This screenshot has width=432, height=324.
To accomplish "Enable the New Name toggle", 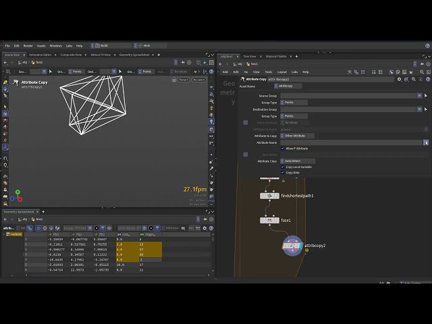I will [246, 155].
